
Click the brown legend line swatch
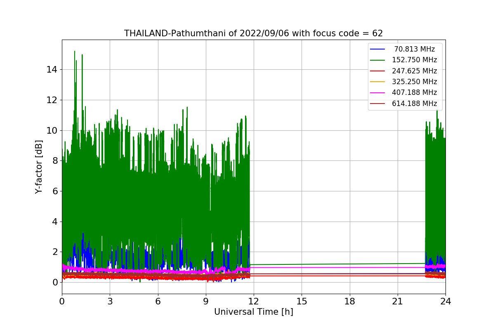(377, 104)
